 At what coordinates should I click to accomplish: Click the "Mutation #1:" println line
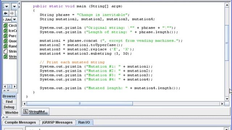96,66
